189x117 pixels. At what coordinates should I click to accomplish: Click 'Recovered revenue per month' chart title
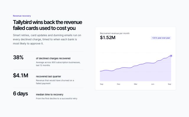pos(115,33)
